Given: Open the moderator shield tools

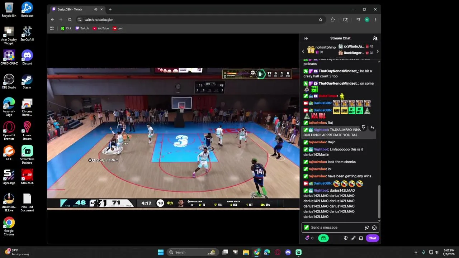Looking at the screenshot, I should (x=346, y=238).
